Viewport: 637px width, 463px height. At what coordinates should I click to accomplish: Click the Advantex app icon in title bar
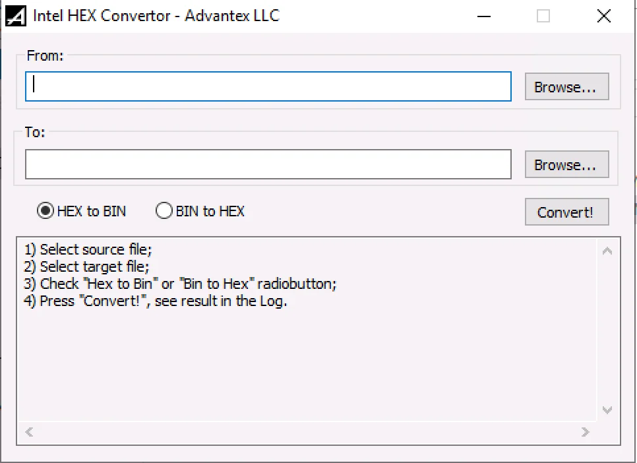(x=15, y=16)
